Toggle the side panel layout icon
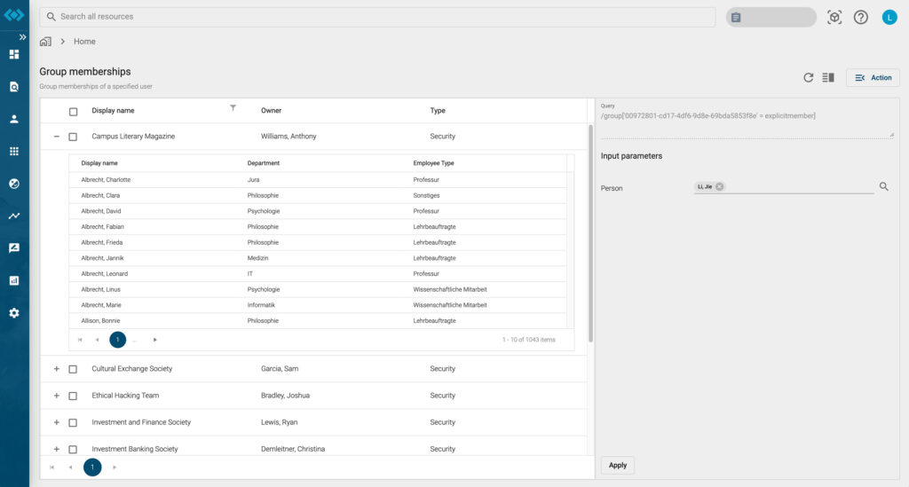 click(828, 77)
